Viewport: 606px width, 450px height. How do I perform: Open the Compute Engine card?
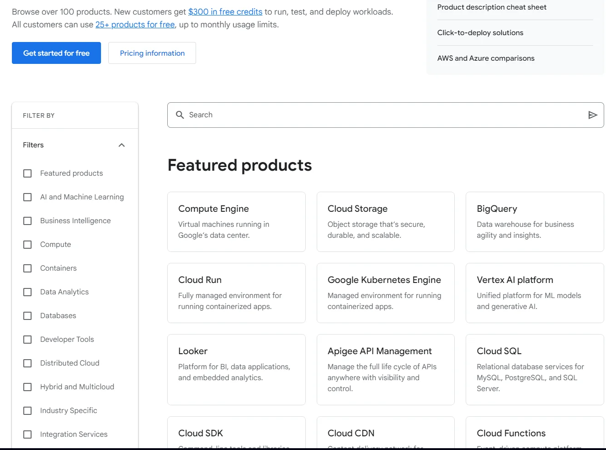(236, 222)
